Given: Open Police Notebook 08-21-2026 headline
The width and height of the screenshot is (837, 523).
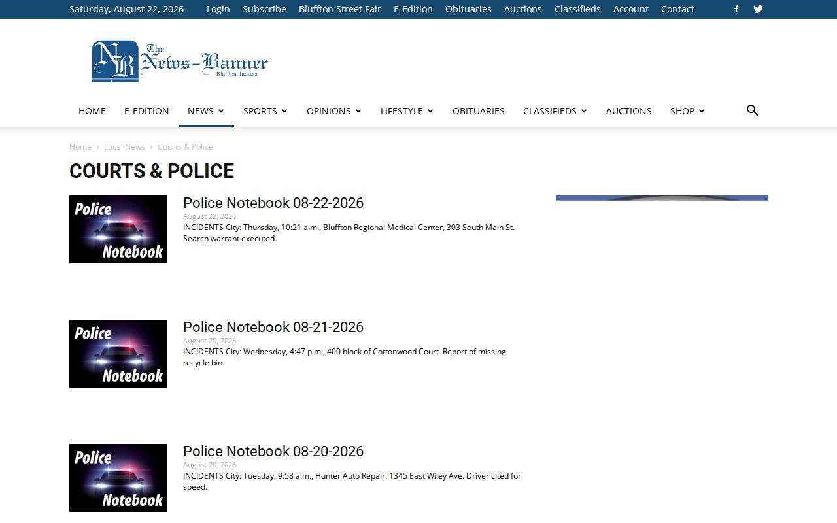Looking at the screenshot, I should coord(273,327).
